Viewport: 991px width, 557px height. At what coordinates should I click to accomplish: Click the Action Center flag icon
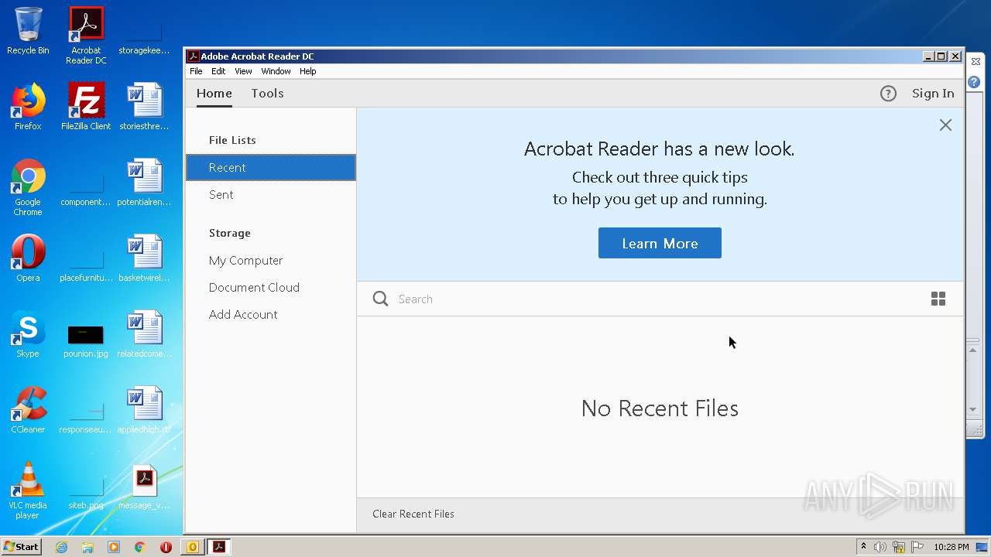pyautogui.click(x=917, y=547)
